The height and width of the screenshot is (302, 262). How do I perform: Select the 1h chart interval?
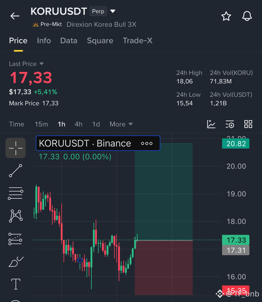pyautogui.click(x=61, y=124)
